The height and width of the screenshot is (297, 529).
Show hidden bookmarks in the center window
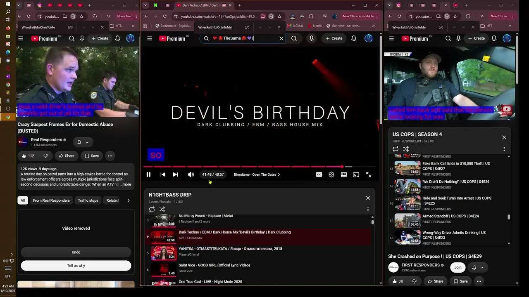(373, 26)
